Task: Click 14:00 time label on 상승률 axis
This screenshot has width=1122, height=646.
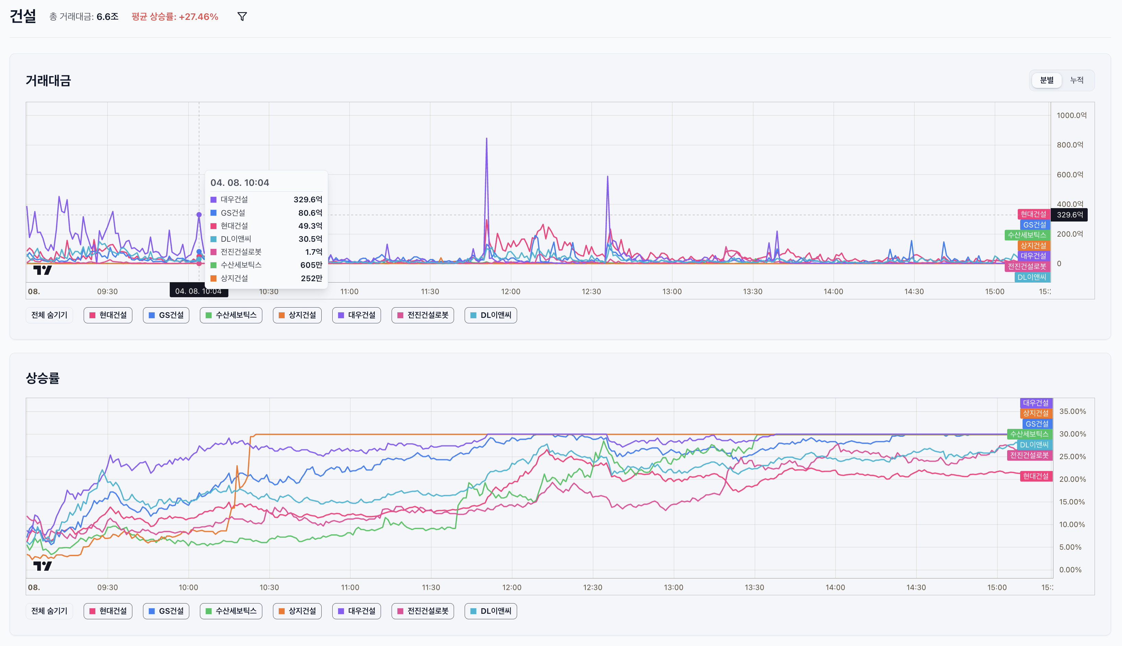Action: (x=835, y=587)
